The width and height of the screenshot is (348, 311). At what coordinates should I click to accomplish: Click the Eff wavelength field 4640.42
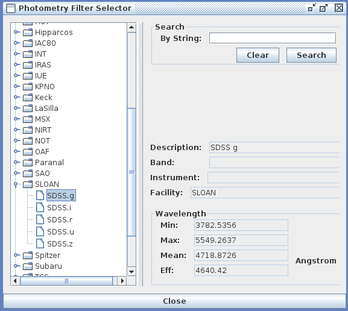241,271
